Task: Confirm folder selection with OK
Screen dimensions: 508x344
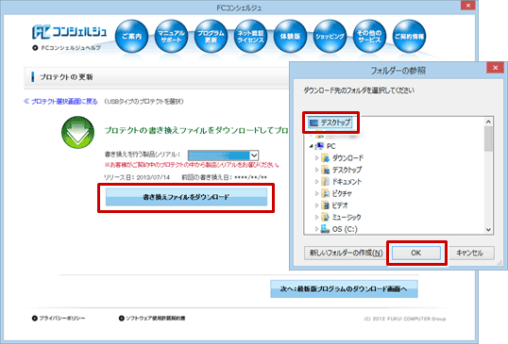Action: [x=416, y=253]
